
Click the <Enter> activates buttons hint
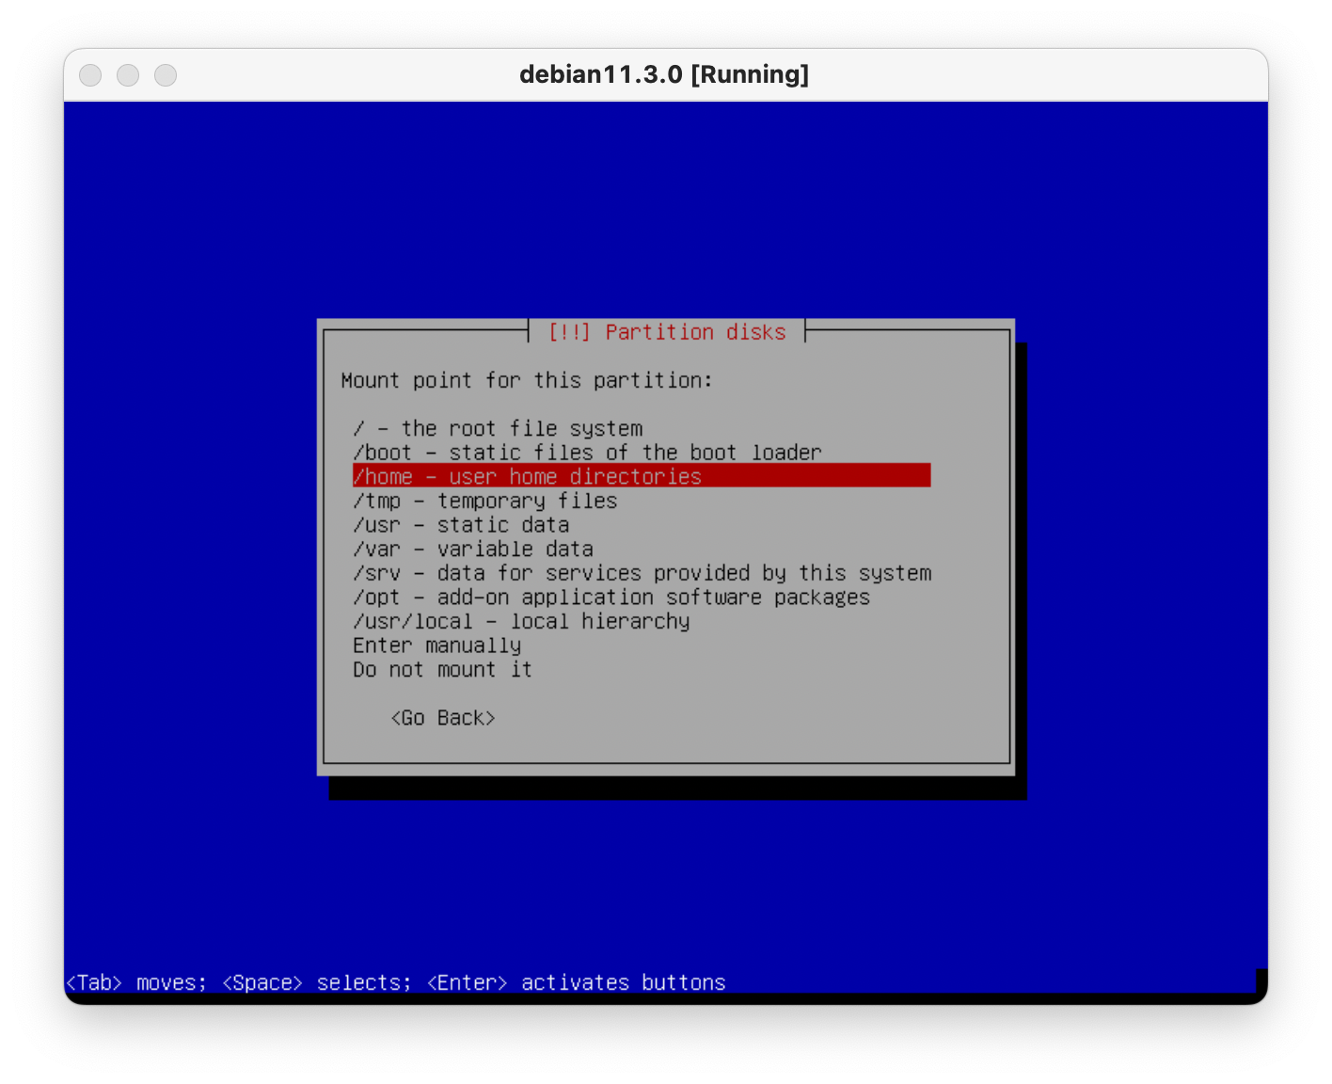point(576,983)
